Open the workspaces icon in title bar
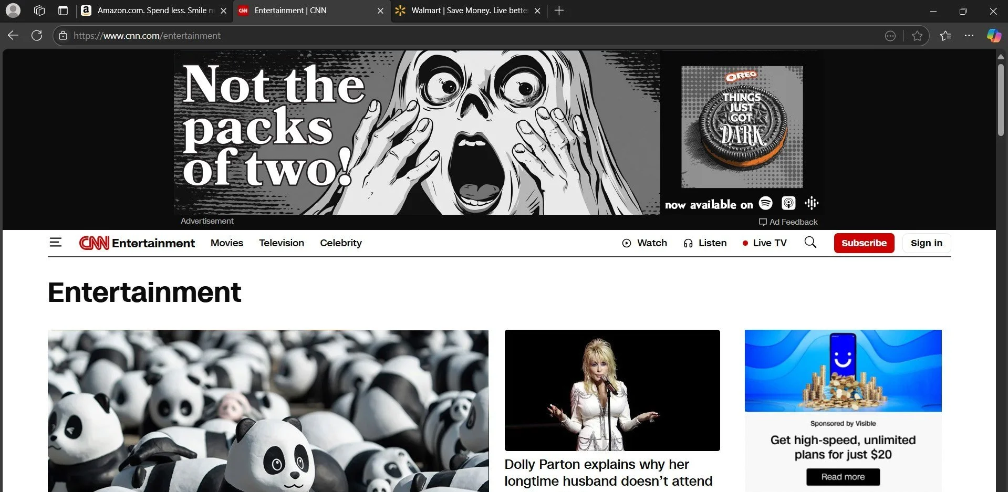Image resolution: width=1008 pixels, height=492 pixels. point(39,11)
